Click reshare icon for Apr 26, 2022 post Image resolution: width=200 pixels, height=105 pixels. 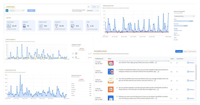click(x=188, y=63)
